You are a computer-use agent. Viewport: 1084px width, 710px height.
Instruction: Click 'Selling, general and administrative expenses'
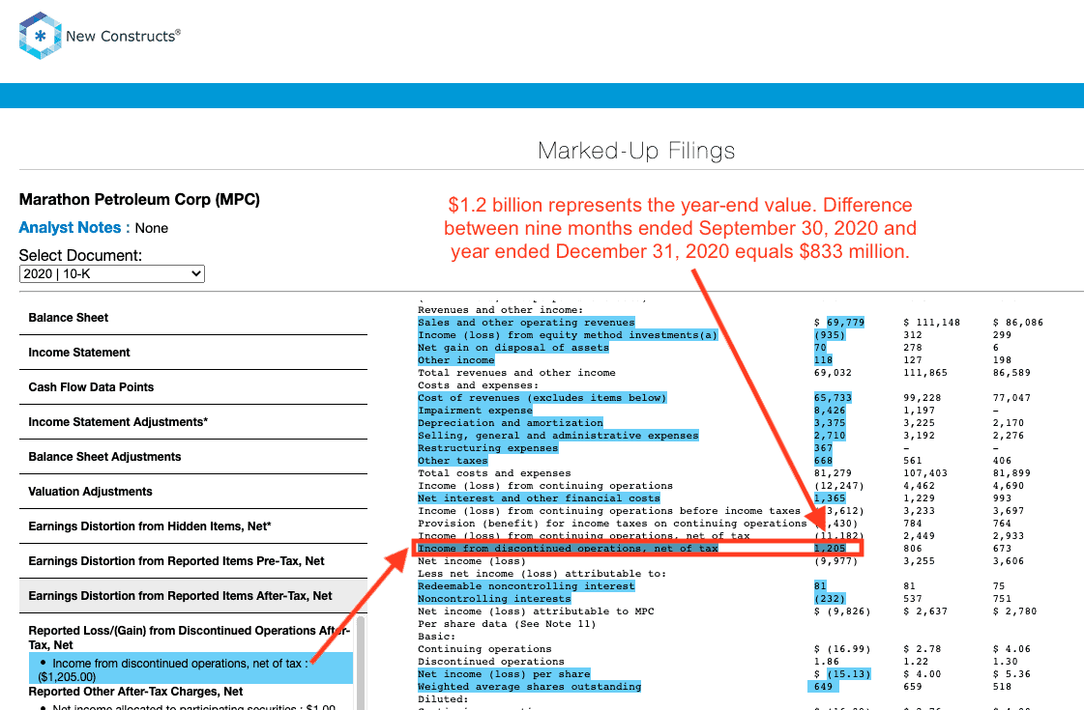[558, 435]
